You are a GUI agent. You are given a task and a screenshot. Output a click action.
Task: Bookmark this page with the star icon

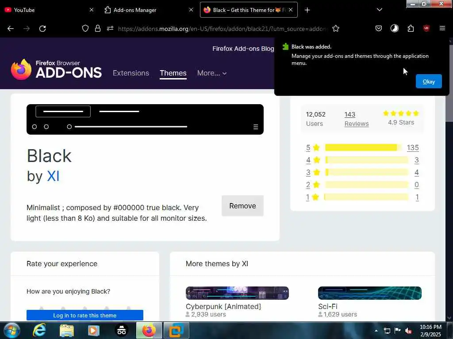335,28
